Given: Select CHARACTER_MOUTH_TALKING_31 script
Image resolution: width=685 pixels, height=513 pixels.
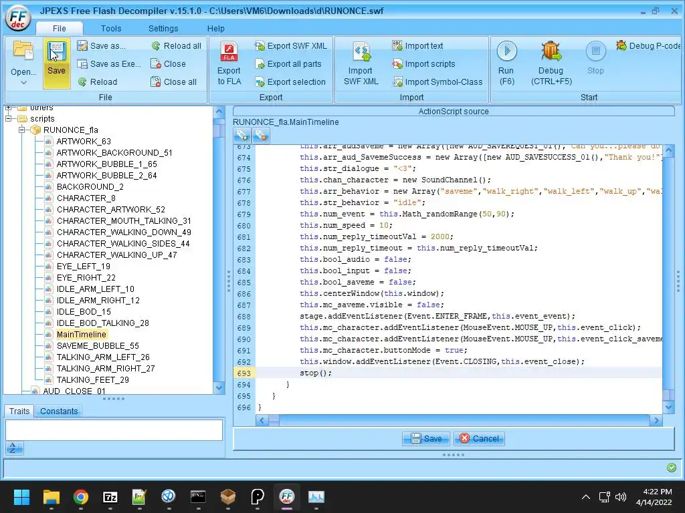Looking at the screenshot, I should [x=124, y=220].
